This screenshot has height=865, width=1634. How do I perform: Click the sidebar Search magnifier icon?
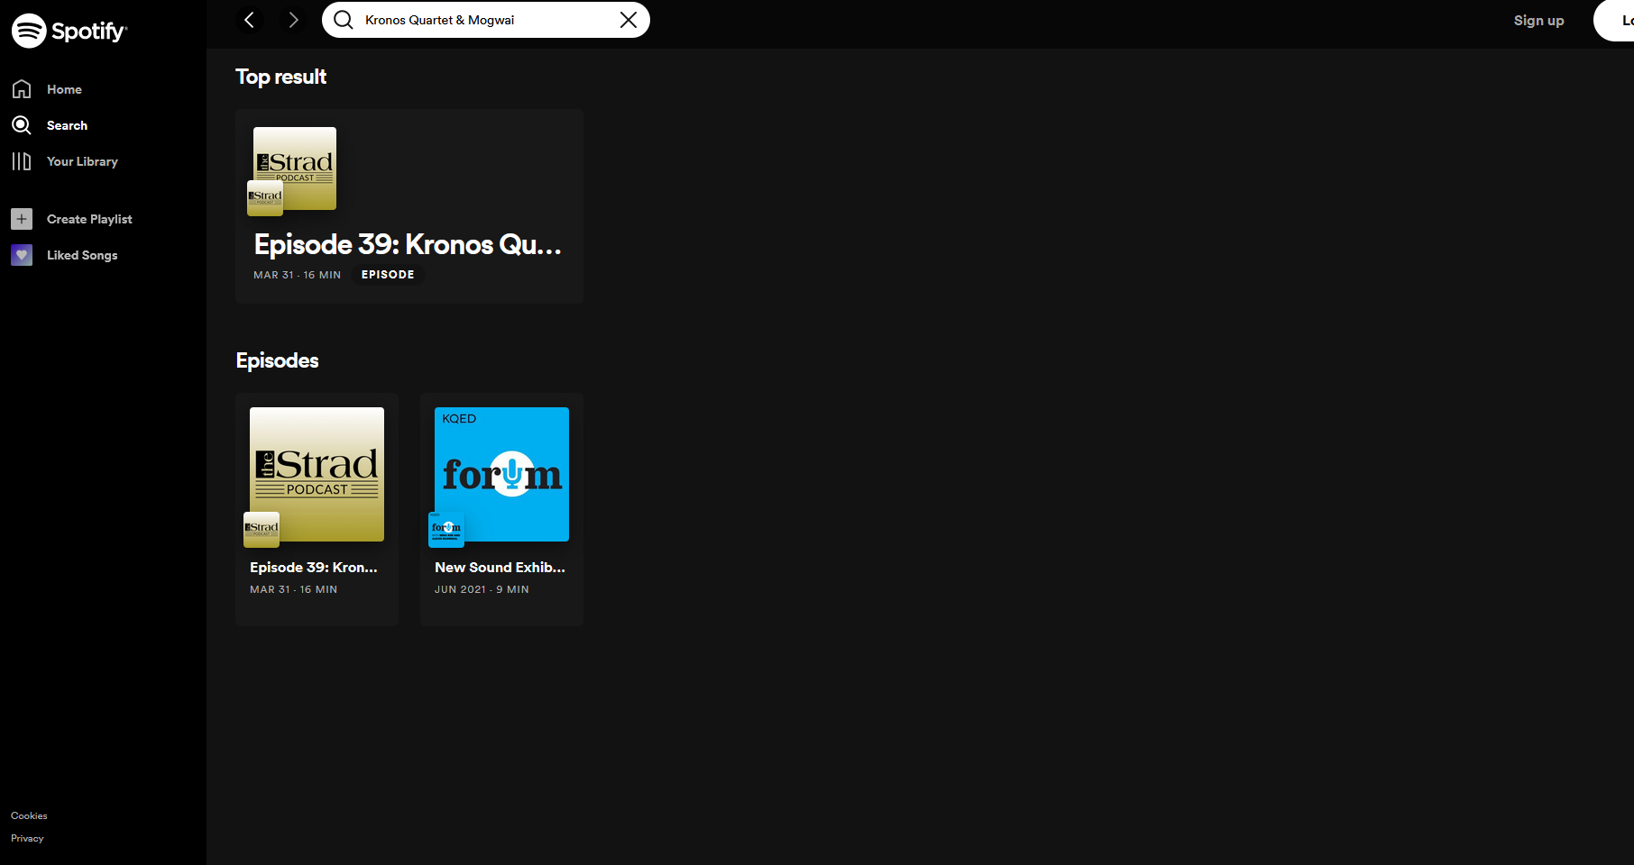[22, 125]
